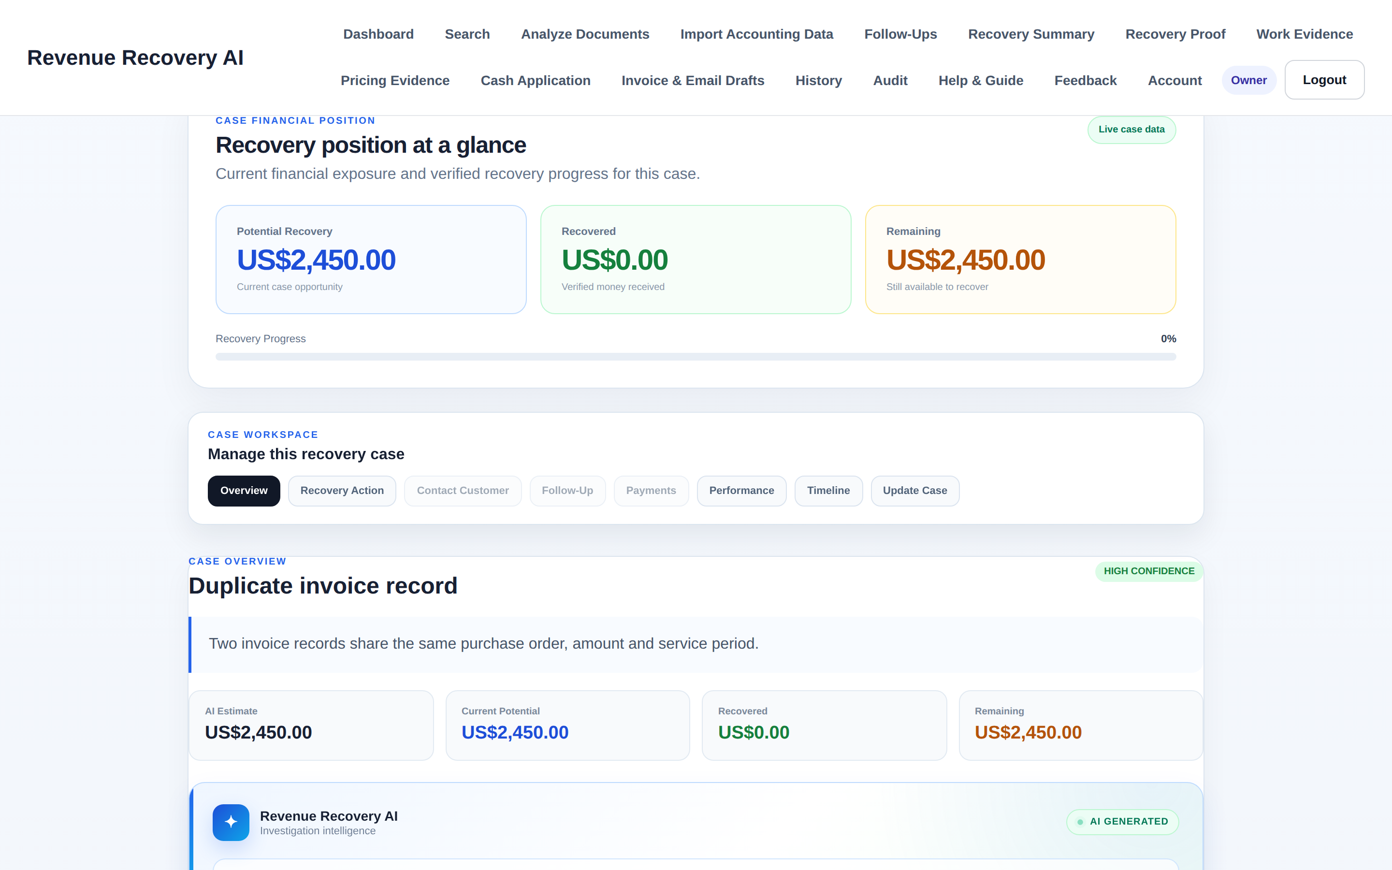Viewport: 1392px width, 870px height.
Task: Go to the Search page
Action: 467,34
